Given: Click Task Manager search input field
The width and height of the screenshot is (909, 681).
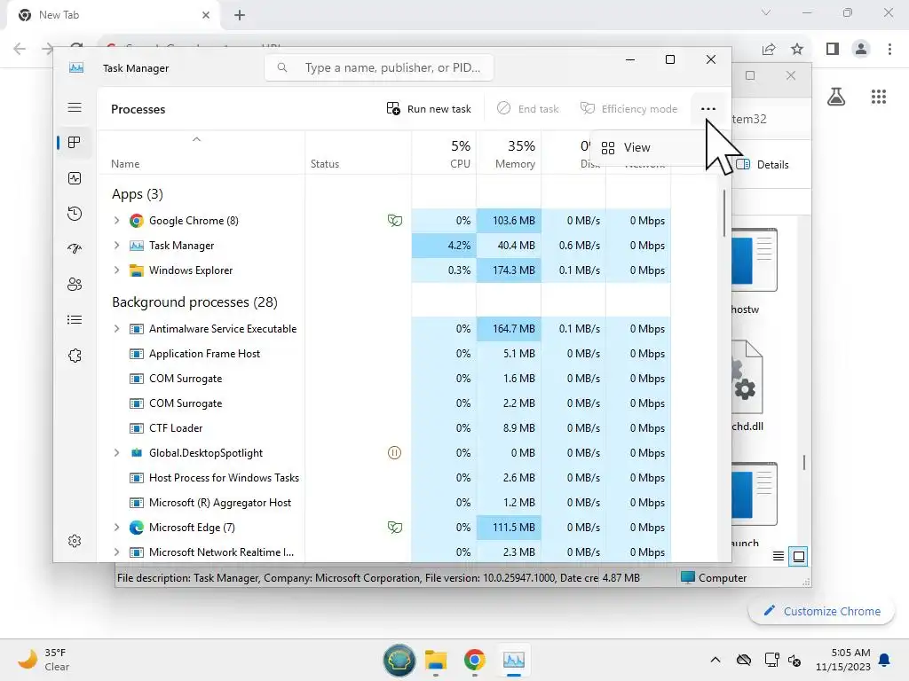Looking at the screenshot, I should pos(379,67).
